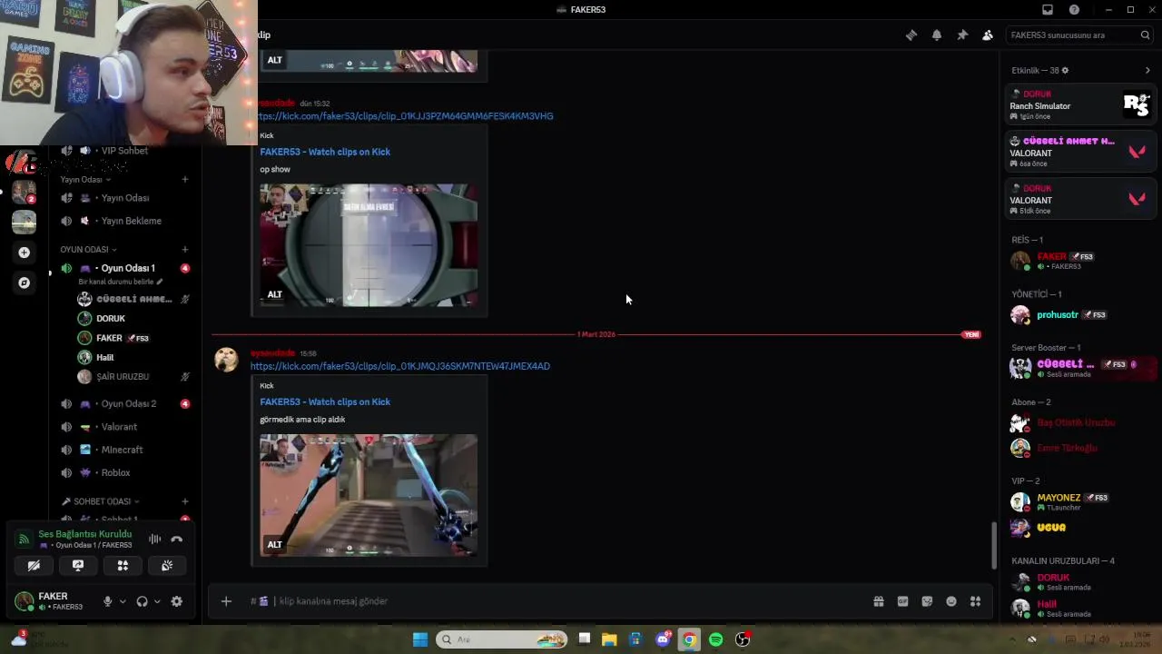Viewport: 1162px width, 654px height.
Task: Open the apps launcher in message bar
Action: point(976,601)
